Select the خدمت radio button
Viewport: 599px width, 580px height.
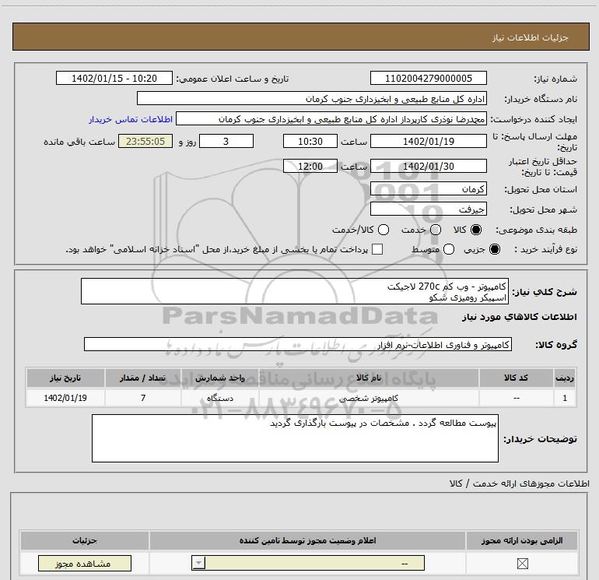436,230
